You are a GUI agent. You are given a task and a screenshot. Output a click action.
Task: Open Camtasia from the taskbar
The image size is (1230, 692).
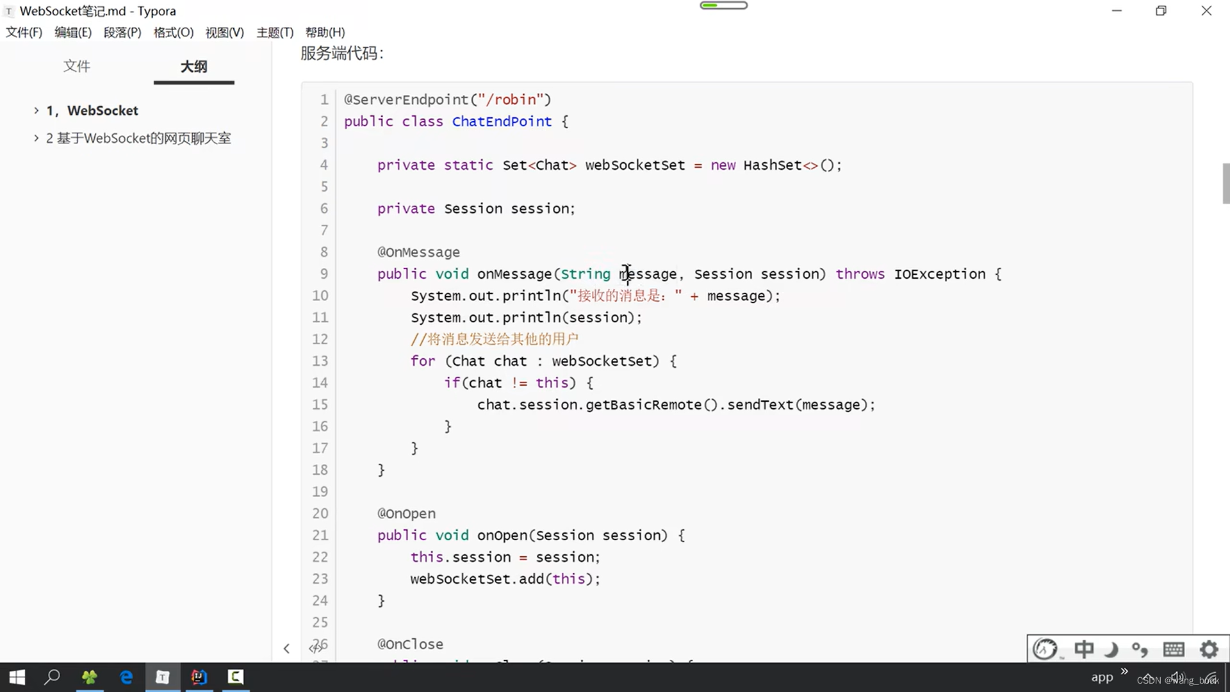(x=236, y=677)
